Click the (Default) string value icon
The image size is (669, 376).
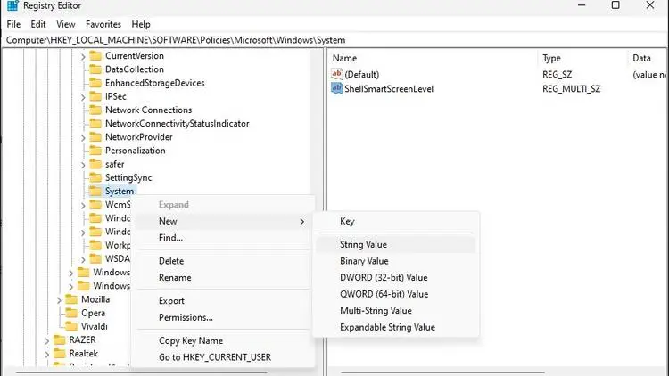click(336, 75)
